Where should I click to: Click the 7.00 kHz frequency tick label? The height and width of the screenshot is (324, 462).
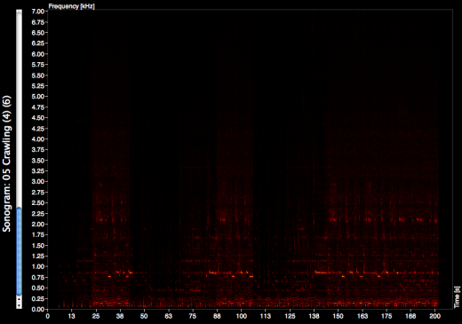[x=38, y=12]
